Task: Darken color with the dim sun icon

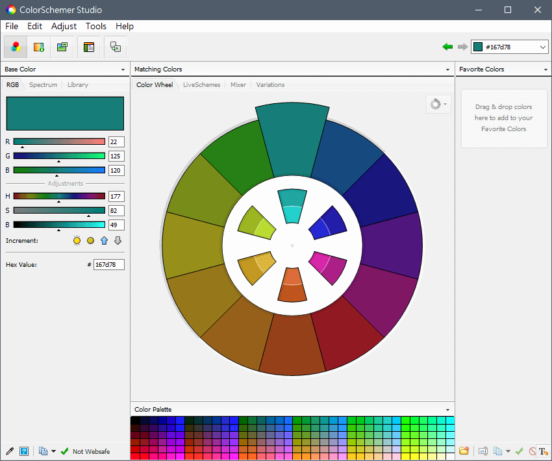Action: (90, 241)
